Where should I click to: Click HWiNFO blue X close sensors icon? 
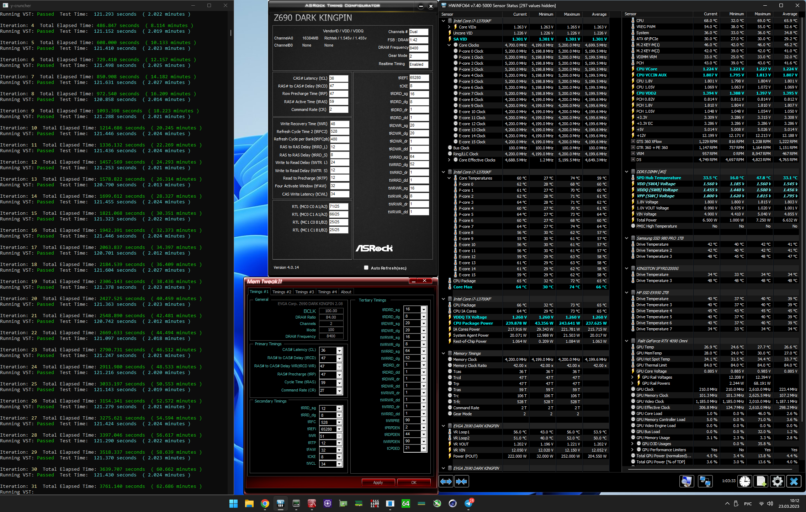[794, 481]
